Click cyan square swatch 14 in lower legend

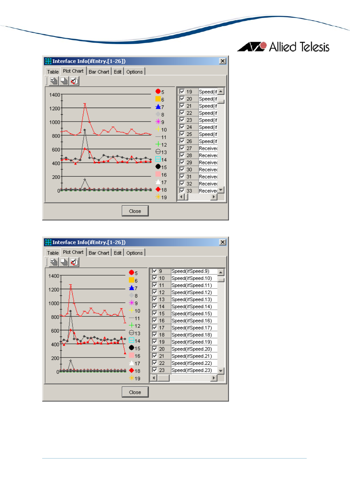(131, 340)
